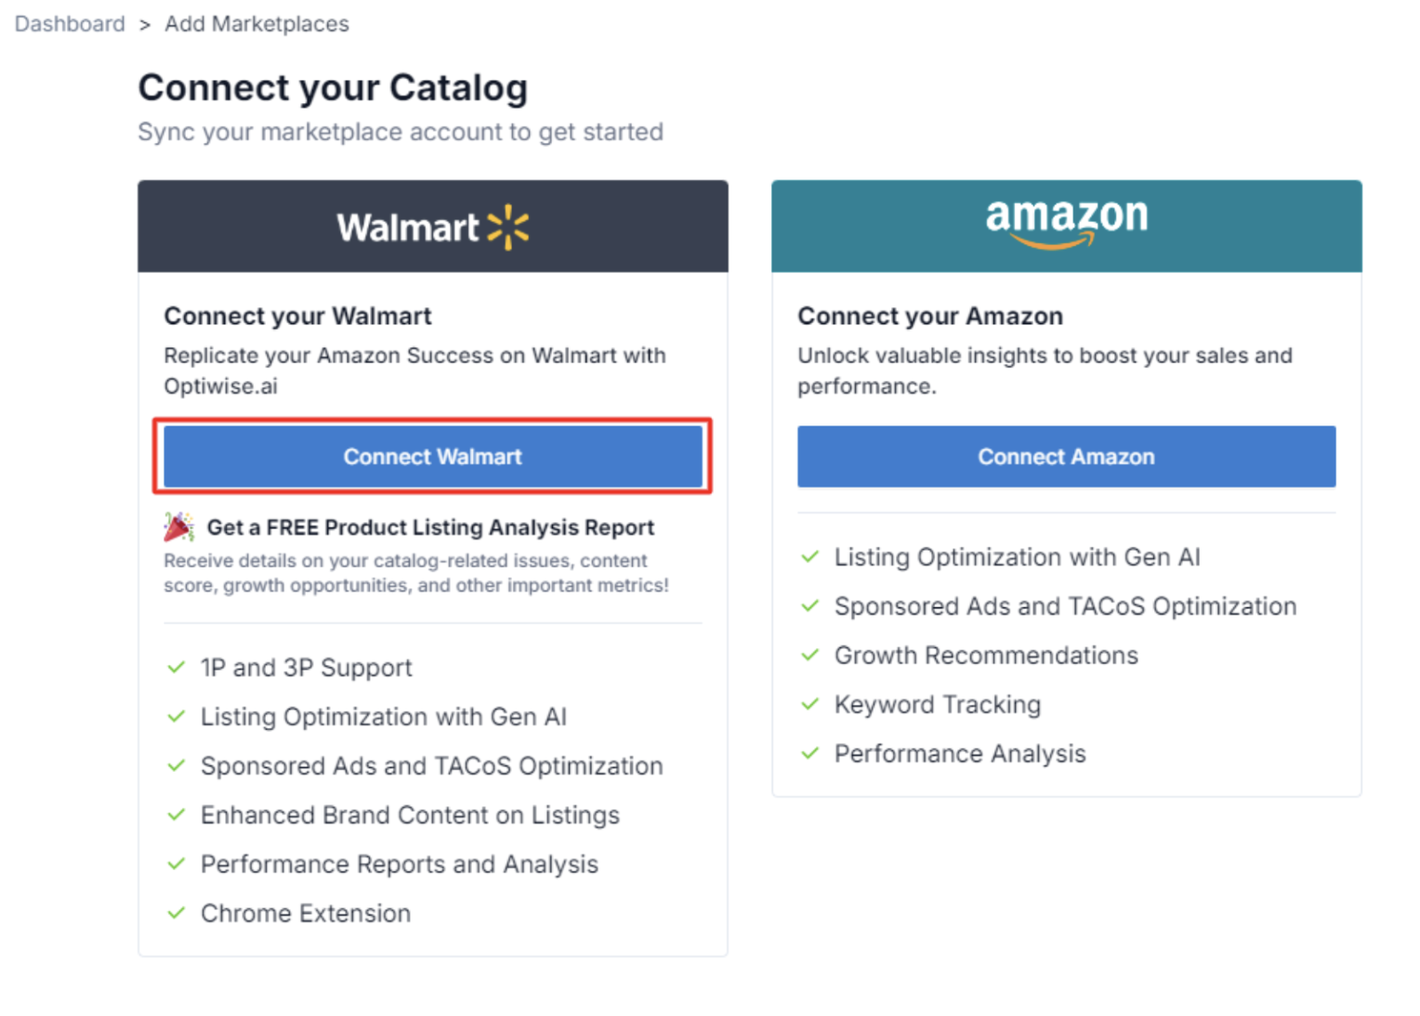Click the Connect your Catalog heading

pyautogui.click(x=333, y=88)
